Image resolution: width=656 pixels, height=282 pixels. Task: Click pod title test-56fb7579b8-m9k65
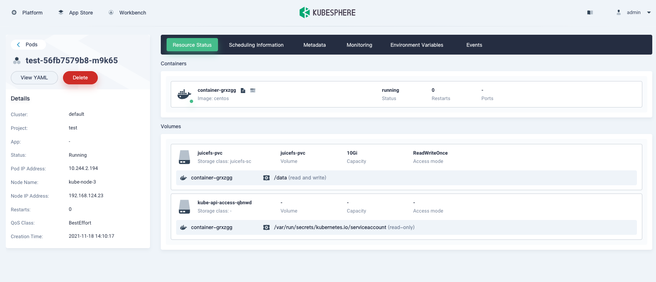pos(72,60)
